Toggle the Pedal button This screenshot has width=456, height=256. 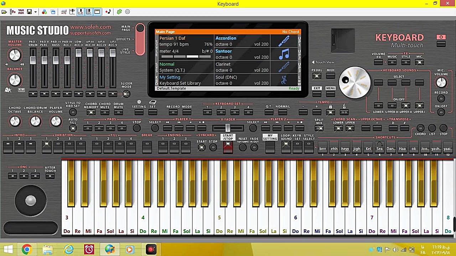pyautogui.click(x=317, y=76)
